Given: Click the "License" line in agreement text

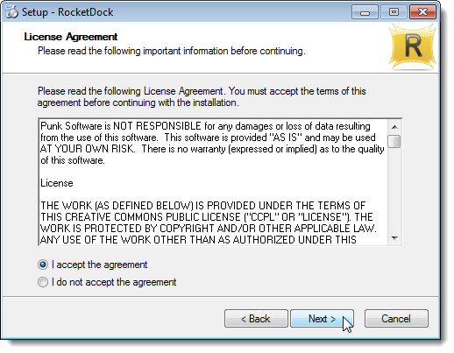Looking at the screenshot, I should pyautogui.click(x=57, y=183).
